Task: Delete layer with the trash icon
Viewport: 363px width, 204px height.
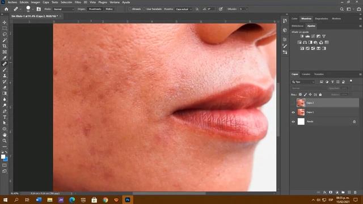Action: [x=355, y=192]
